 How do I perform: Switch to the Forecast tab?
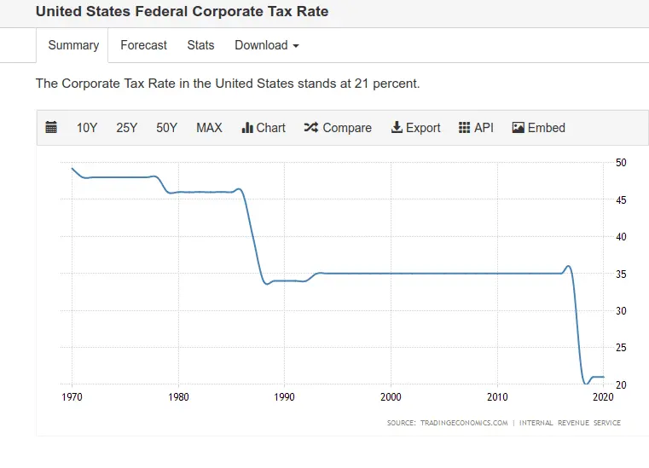coord(143,45)
